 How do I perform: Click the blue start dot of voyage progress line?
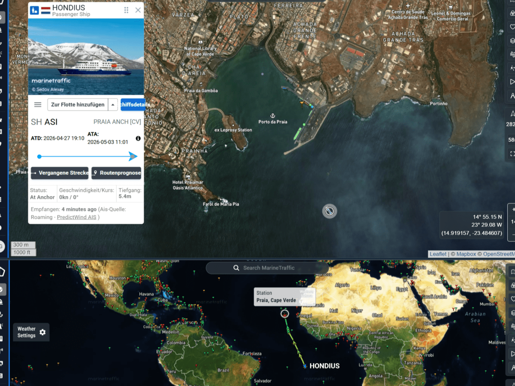[x=39, y=157]
